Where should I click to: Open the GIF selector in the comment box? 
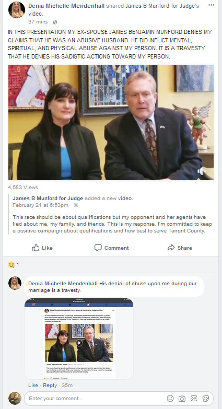point(194,399)
